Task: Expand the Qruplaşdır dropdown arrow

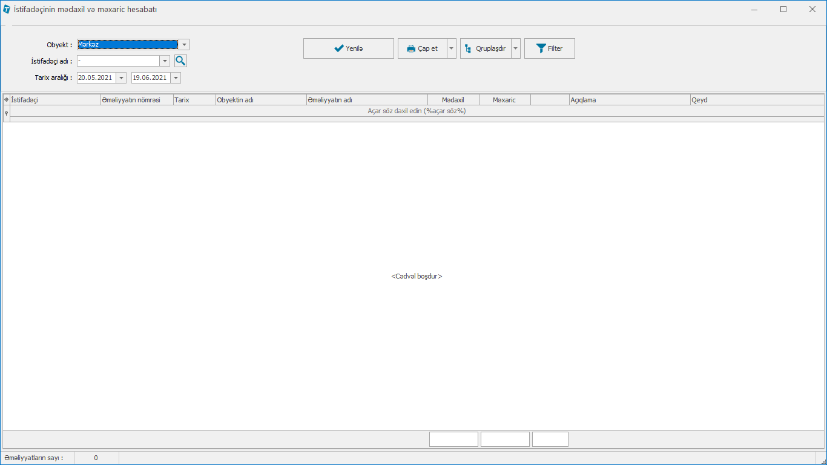Action: tap(516, 48)
